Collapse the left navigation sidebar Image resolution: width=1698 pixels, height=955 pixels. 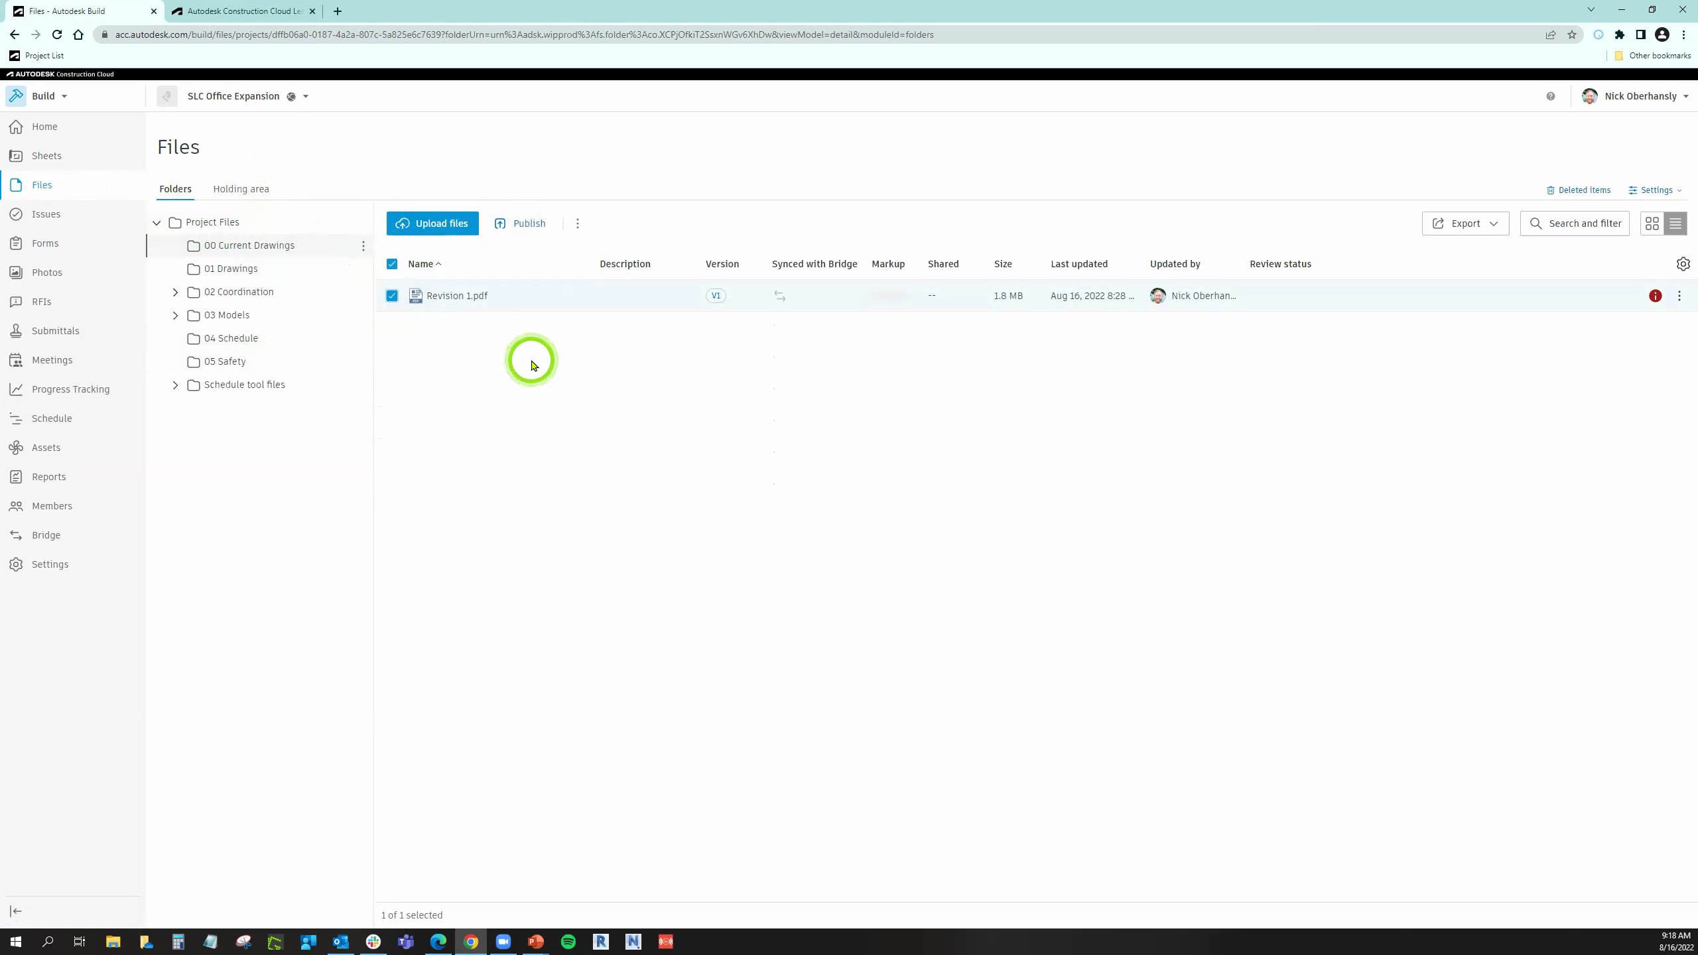coord(16,911)
